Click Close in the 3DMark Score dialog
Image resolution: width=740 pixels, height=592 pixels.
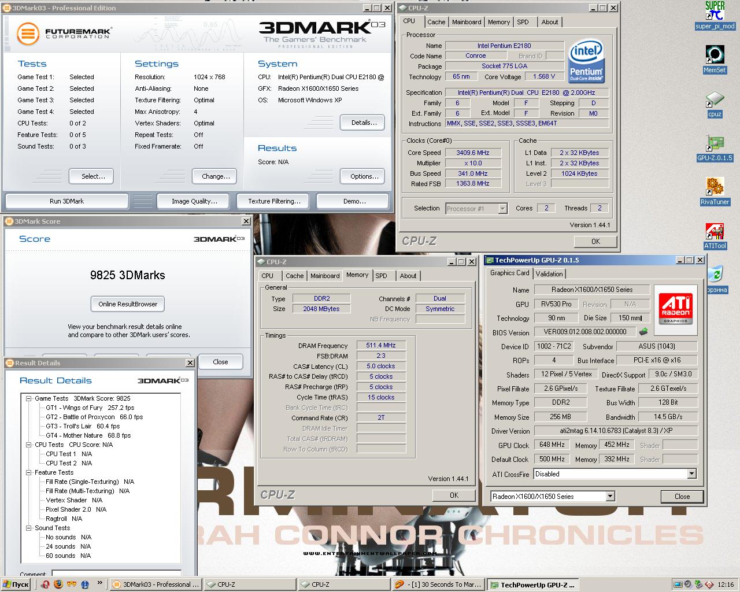[x=220, y=362]
